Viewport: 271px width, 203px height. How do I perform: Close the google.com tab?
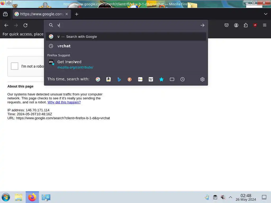pyautogui.click(x=67, y=14)
